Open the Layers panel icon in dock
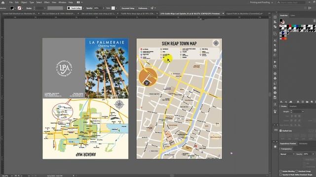316x177 pixels. click(275, 50)
